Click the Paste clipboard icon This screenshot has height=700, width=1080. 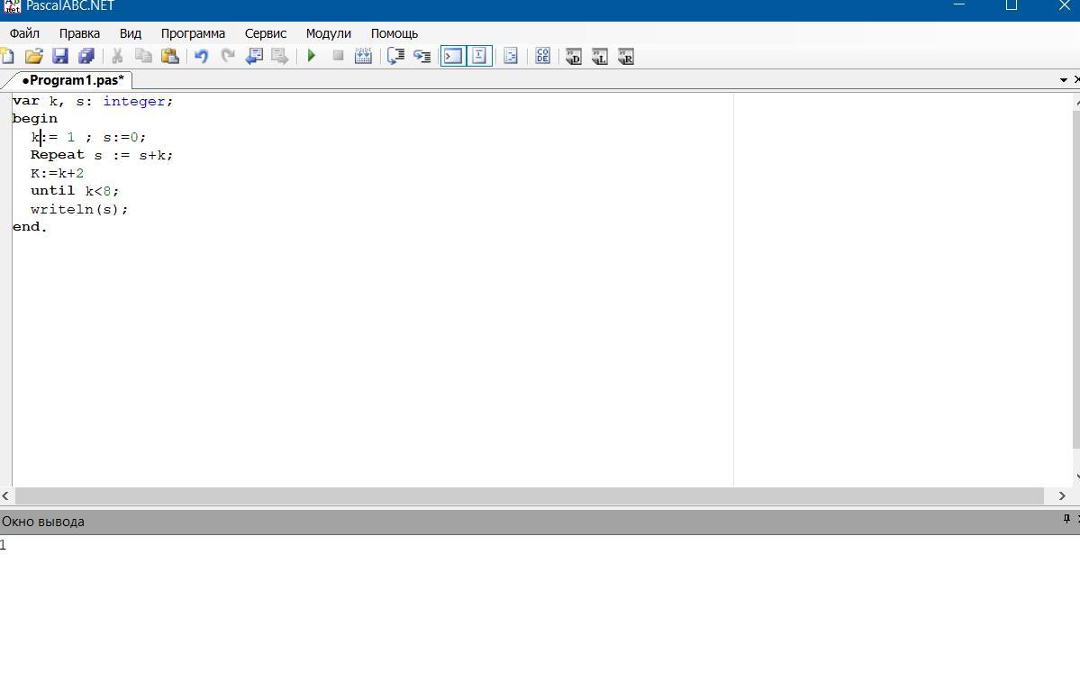(x=169, y=56)
